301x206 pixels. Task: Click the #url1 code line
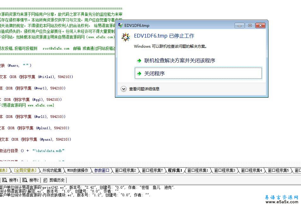(x=33, y=117)
